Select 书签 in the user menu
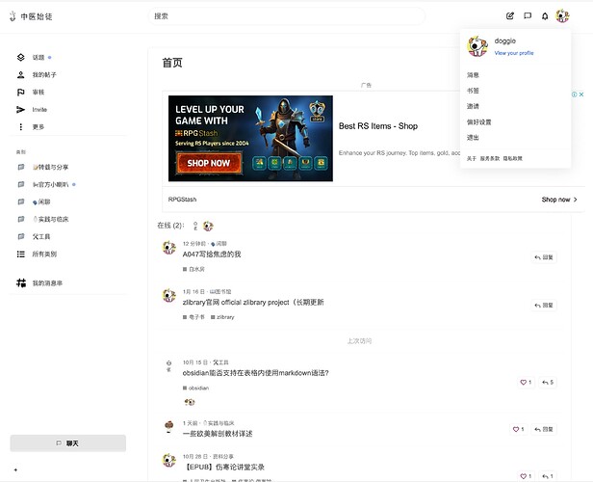The width and height of the screenshot is (593, 482). point(473,91)
